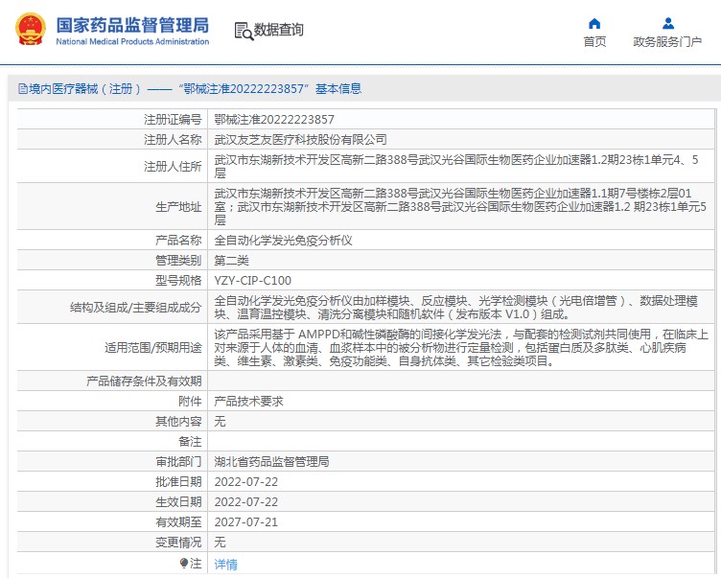
Task: Open 政务服务门户 text label
Action: pos(667,41)
